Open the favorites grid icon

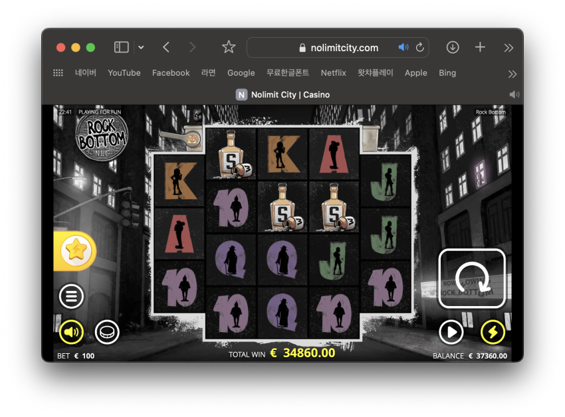pyautogui.click(x=58, y=73)
